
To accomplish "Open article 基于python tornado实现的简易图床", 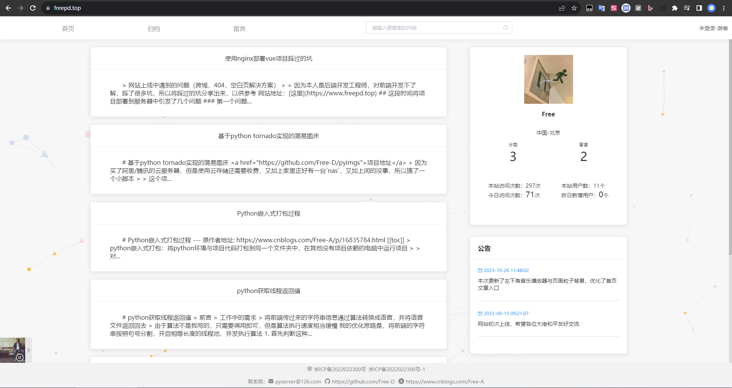I will (268, 136).
